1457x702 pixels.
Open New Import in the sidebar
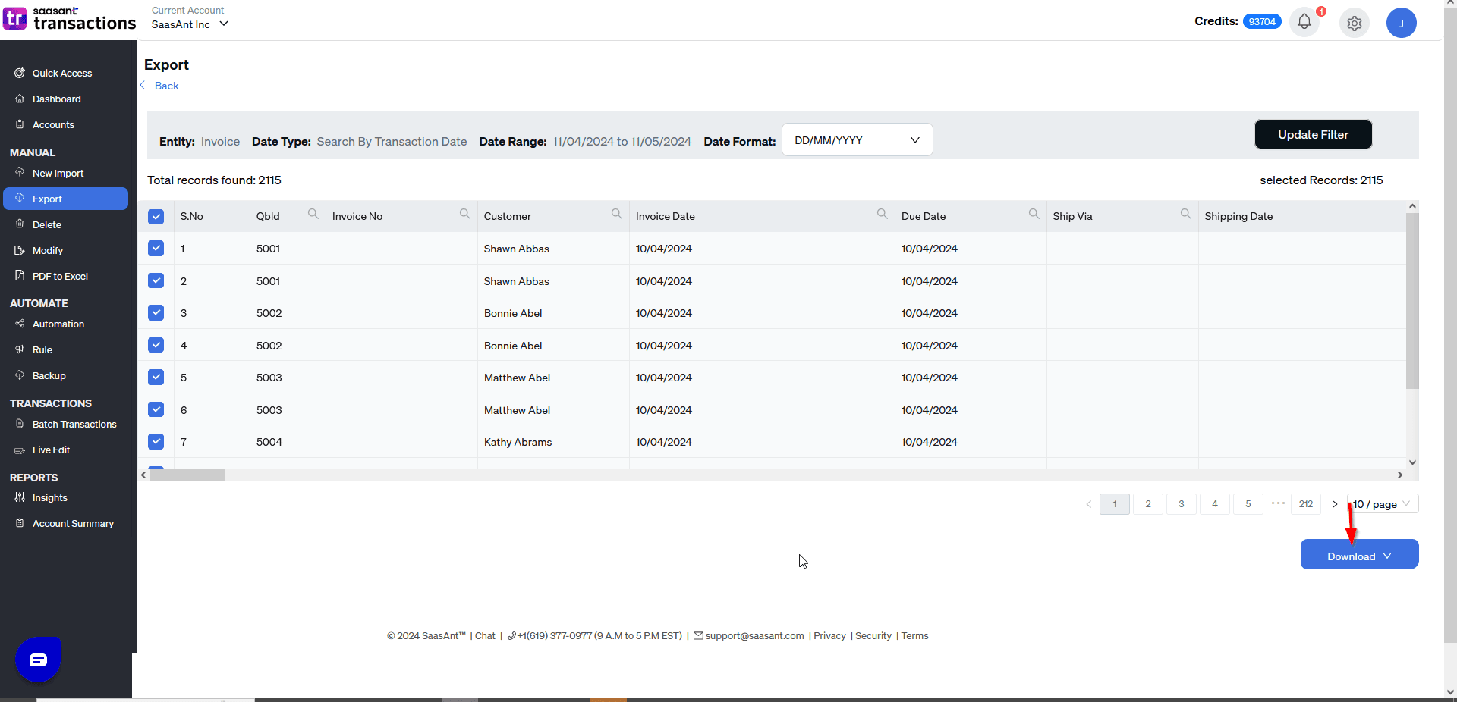click(x=58, y=174)
